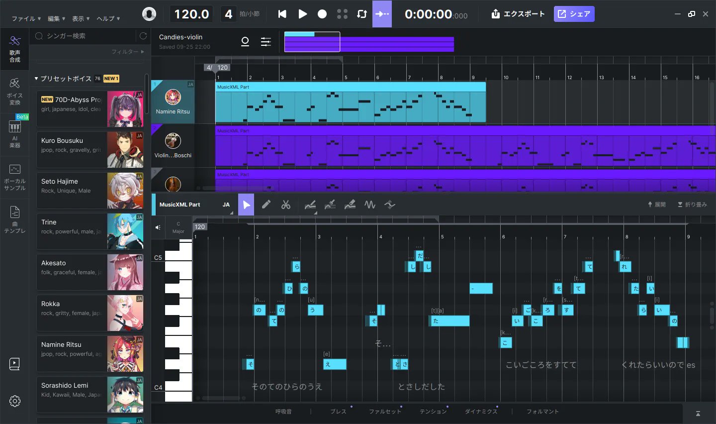Activate the scissors note-splitting tool
Image resolution: width=716 pixels, height=424 pixels.
point(286,205)
